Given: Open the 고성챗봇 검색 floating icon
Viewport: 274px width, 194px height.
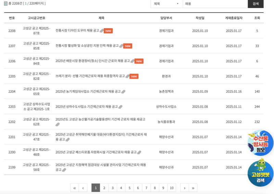Looking at the screenshot, I should pyautogui.click(x=260, y=173).
